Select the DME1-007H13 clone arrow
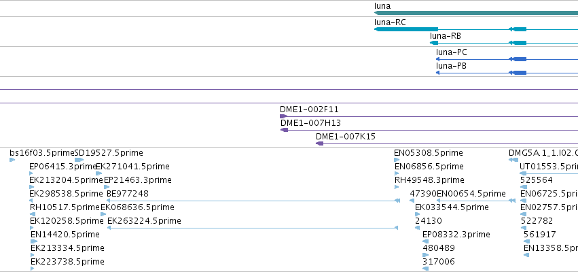This screenshot has height=272, width=578. coord(284,130)
